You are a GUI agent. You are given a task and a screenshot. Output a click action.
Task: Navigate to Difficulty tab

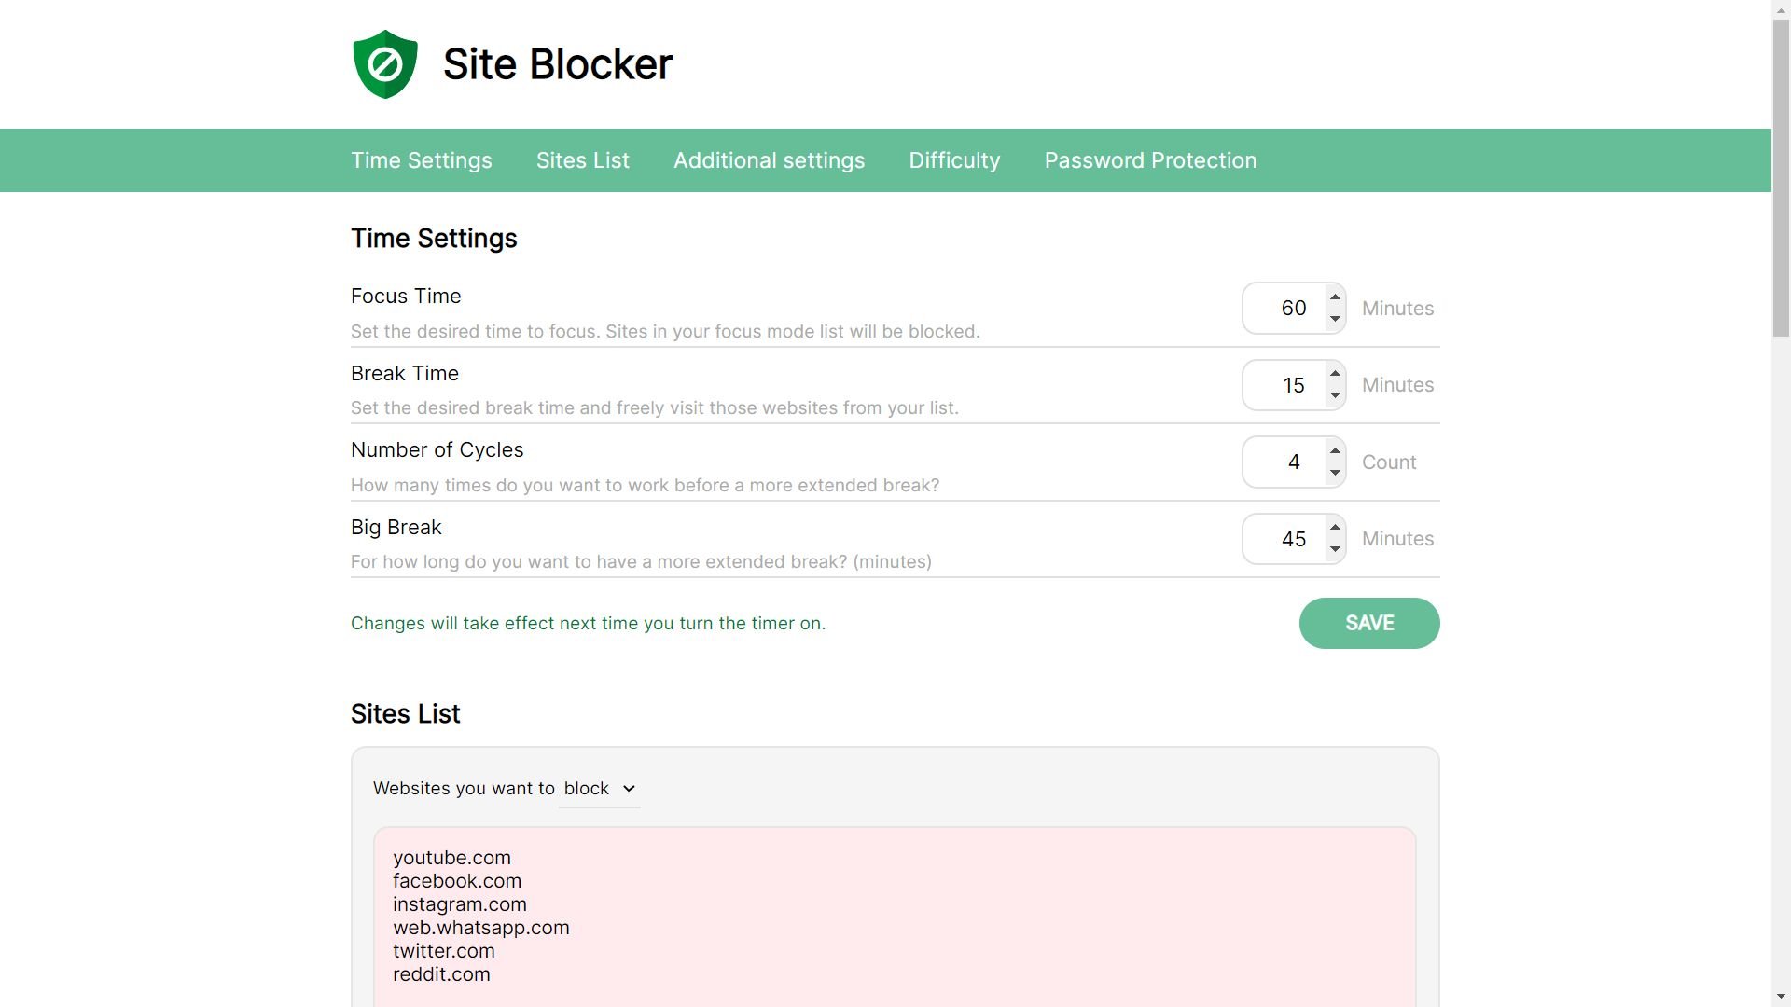click(954, 160)
